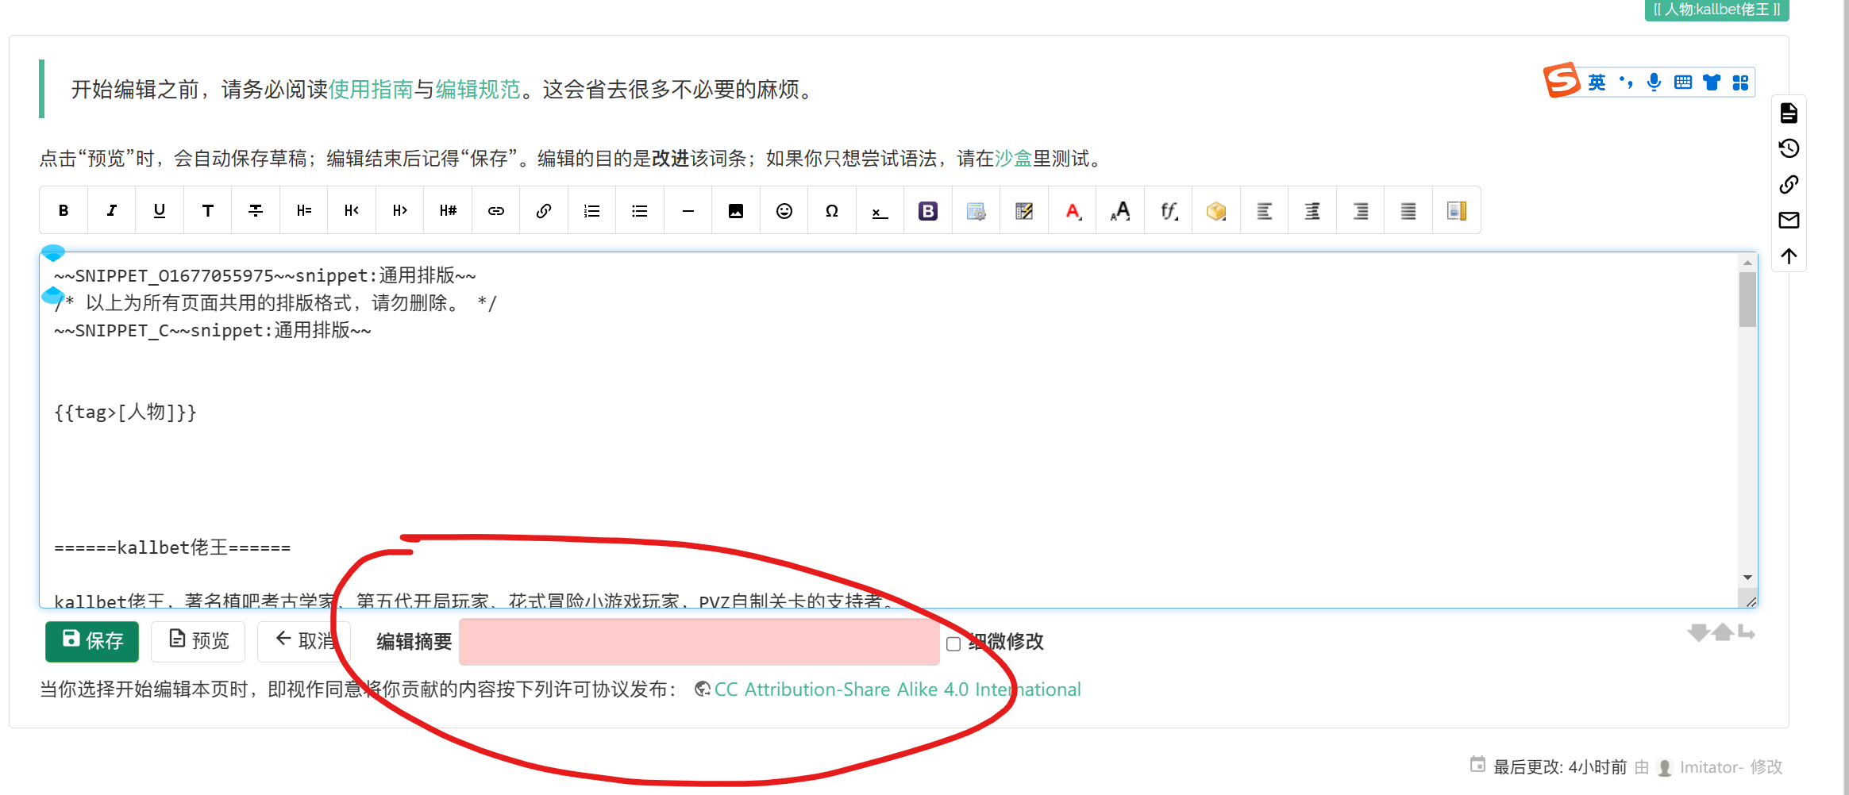Open old revisions history in sidebar
Viewport: 1849px width, 795px height.
1789,148
